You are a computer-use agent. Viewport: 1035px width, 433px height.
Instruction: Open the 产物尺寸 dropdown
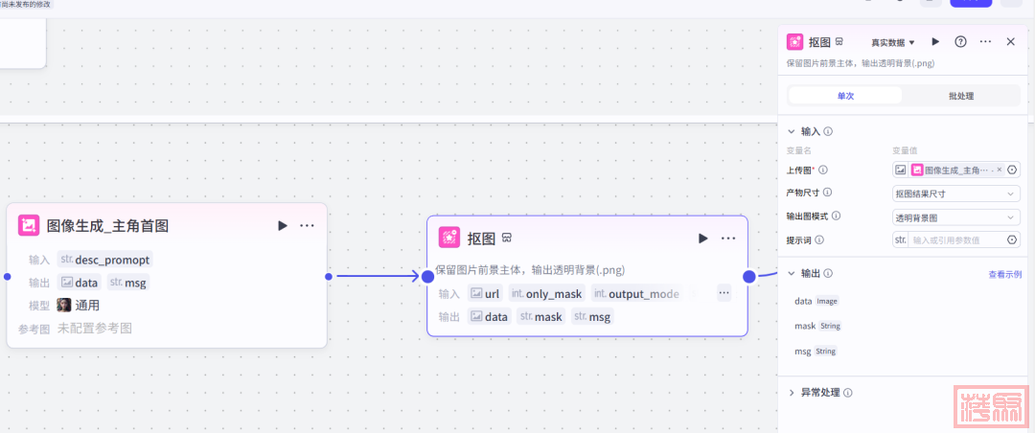pyautogui.click(x=955, y=194)
